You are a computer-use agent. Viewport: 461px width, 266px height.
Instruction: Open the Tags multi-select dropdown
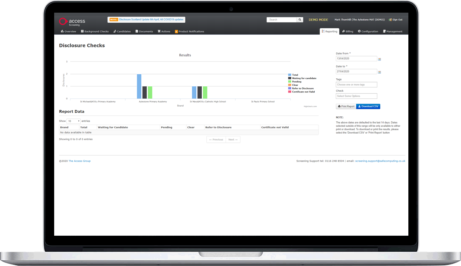(357, 84)
